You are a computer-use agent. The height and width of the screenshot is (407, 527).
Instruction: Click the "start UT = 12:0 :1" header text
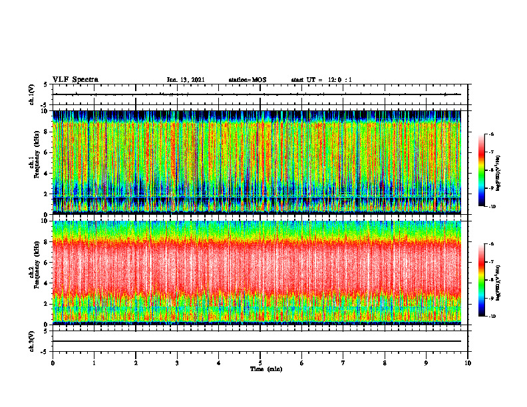(321, 80)
